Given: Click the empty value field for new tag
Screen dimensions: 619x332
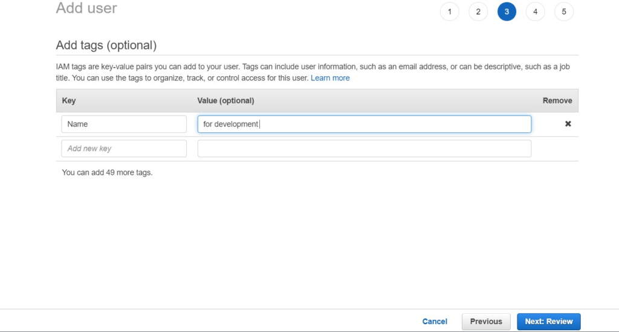Looking at the screenshot, I should click(365, 148).
